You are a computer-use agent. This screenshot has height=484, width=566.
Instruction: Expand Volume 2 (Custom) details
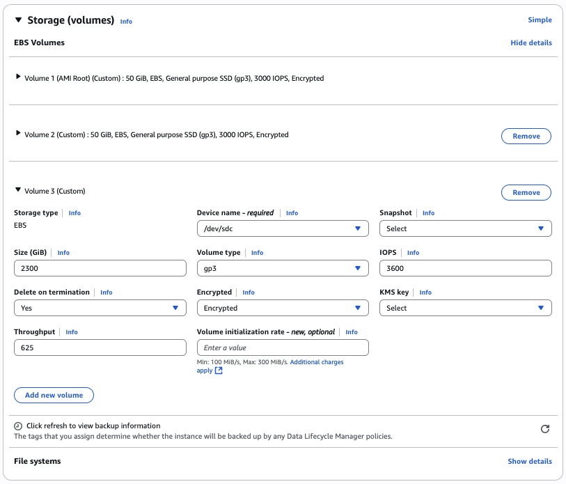click(x=18, y=134)
